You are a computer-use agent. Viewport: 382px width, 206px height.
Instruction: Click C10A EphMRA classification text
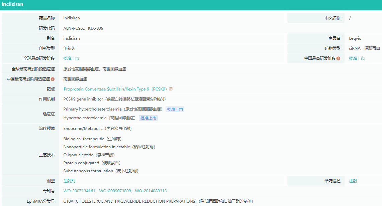pos(158,201)
